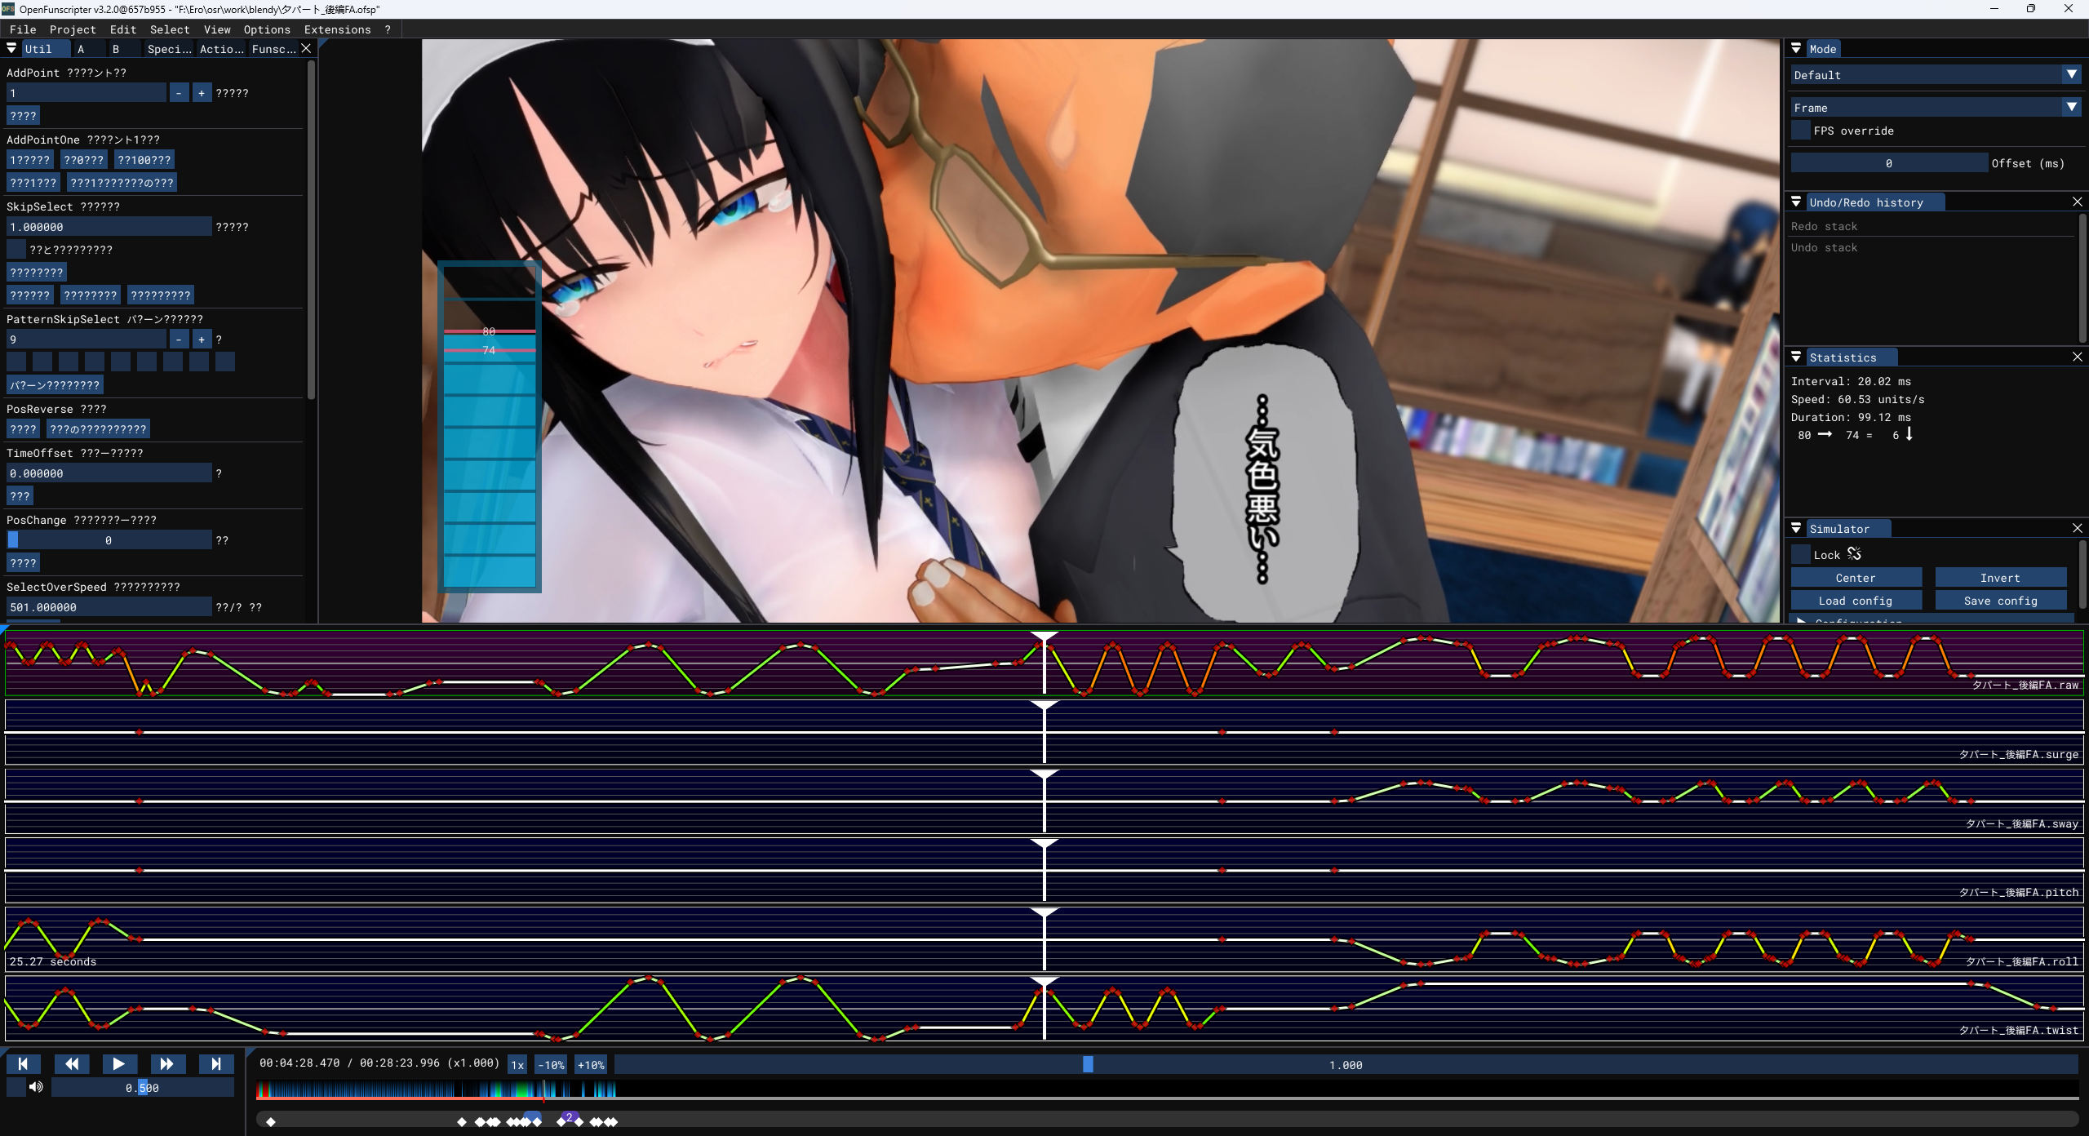This screenshot has width=2089, height=1136.
Task: Click the PosChange slider showing 0
Action: click(x=109, y=540)
